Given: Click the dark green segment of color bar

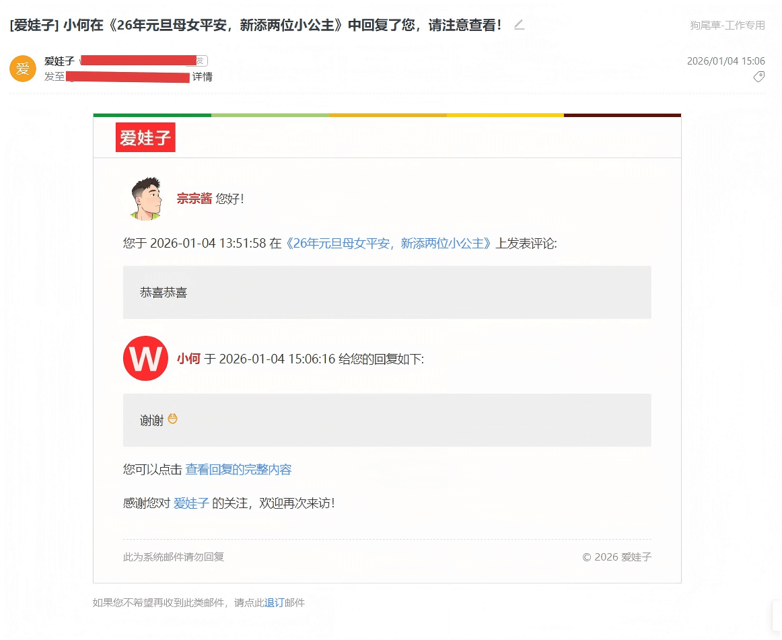Looking at the screenshot, I should click(152, 115).
